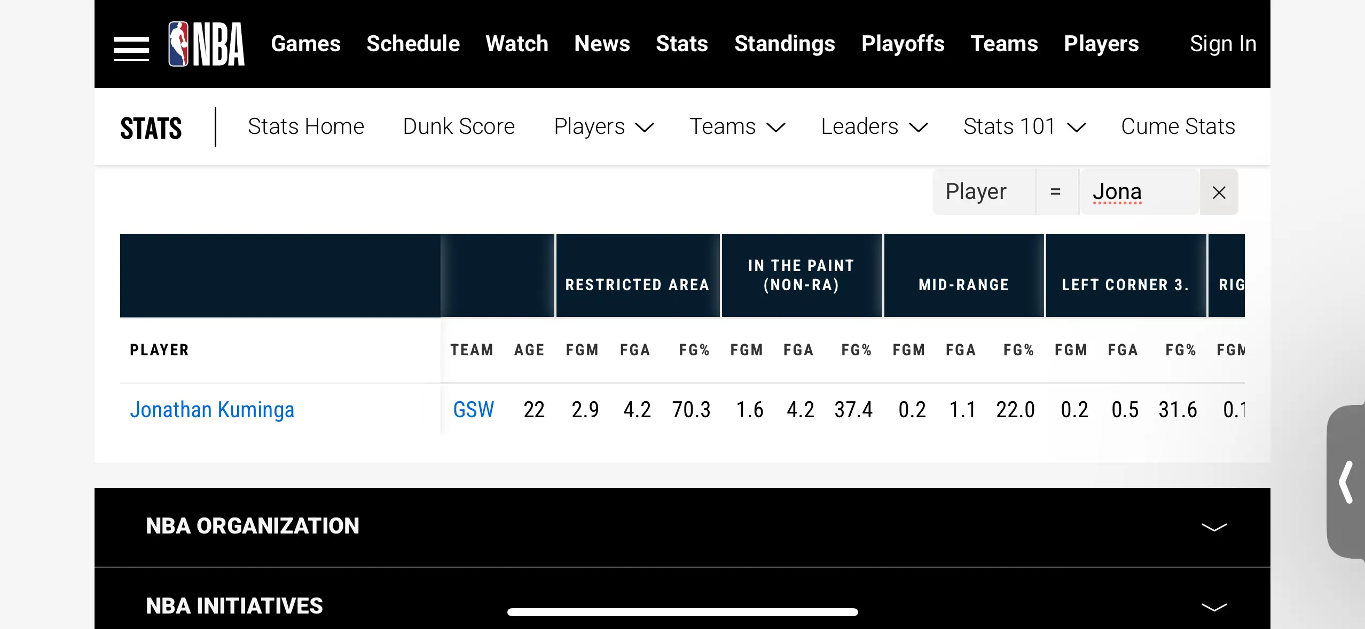This screenshot has width=1365, height=629.
Task: Clear the Jona player filter
Action: [x=1219, y=192]
